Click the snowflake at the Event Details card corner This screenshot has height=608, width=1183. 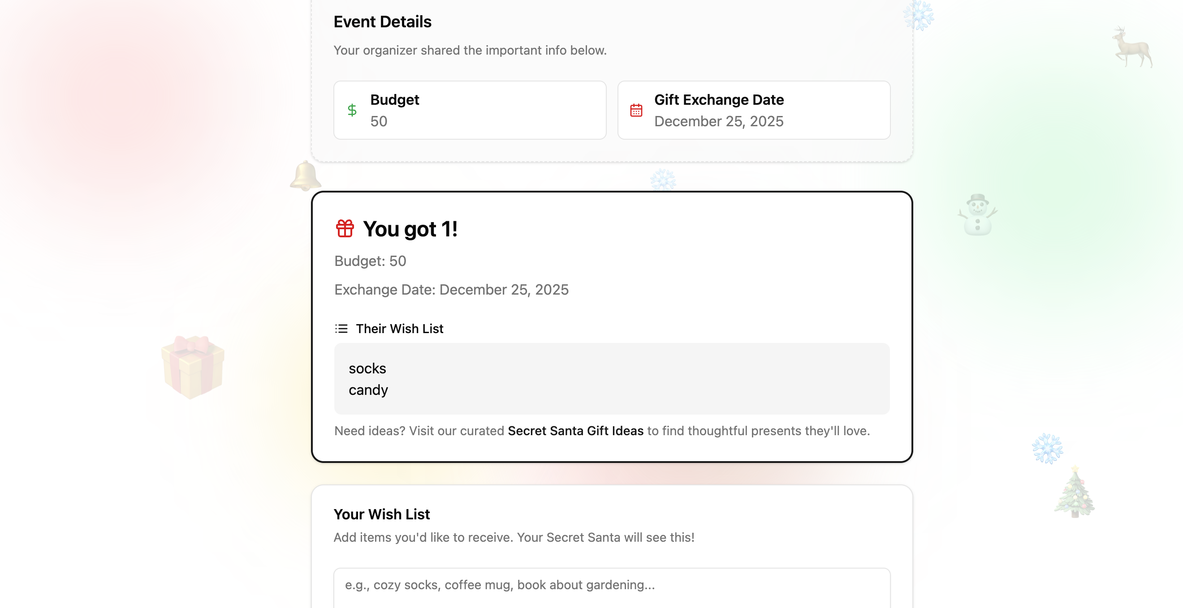click(x=918, y=16)
